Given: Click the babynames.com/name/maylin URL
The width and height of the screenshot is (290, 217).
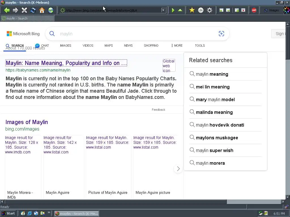Looking at the screenshot, I should coord(38,70).
